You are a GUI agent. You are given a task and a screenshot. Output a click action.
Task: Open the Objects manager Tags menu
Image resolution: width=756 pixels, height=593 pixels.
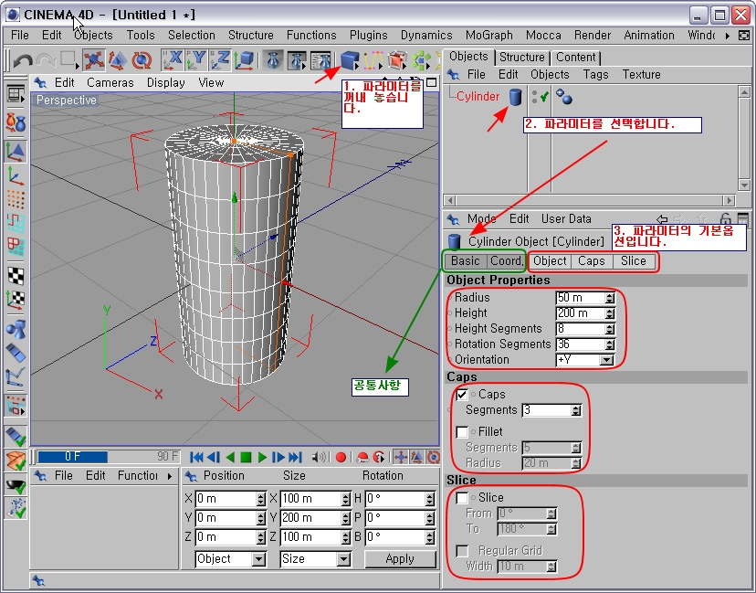coord(595,74)
